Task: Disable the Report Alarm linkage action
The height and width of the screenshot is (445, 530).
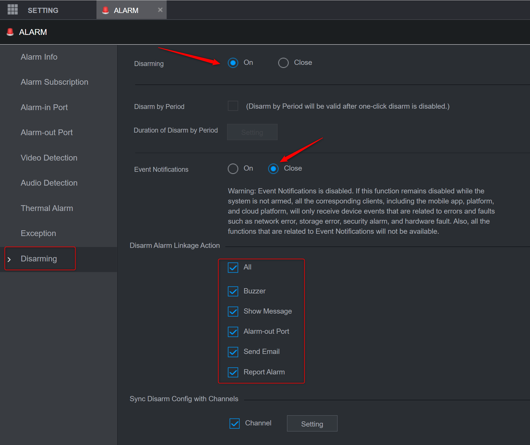Action: click(x=233, y=372)
